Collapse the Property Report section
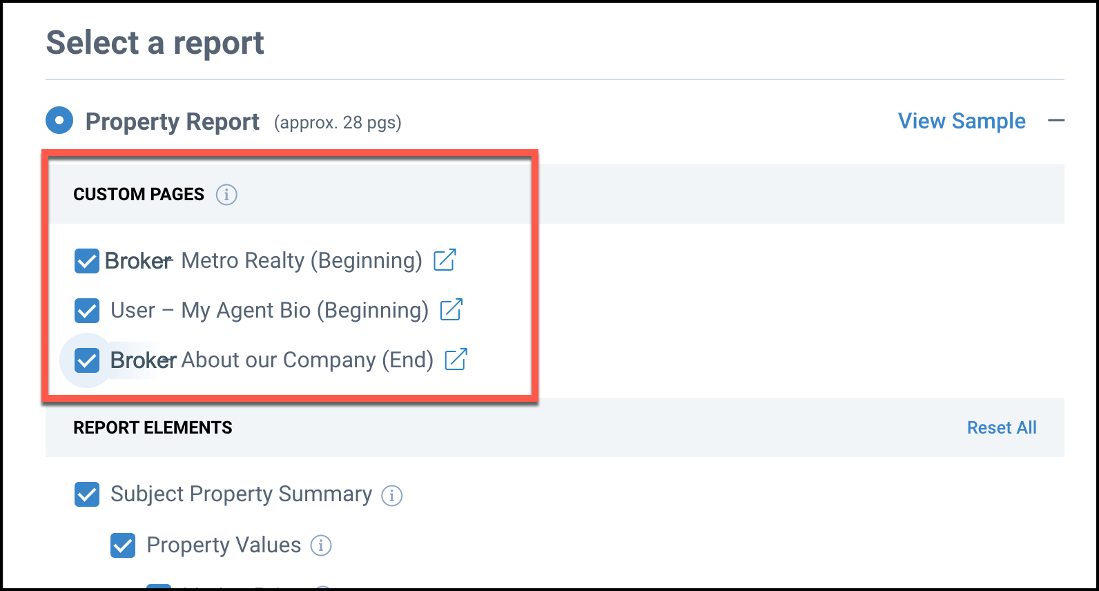1099x591 pixels. (1056, 121)
